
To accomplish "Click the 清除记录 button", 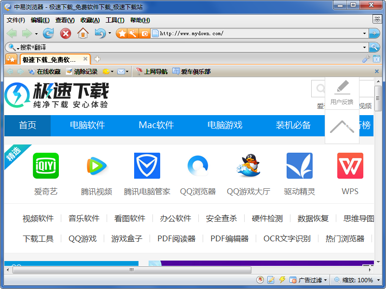I will [x=82, y=72].
